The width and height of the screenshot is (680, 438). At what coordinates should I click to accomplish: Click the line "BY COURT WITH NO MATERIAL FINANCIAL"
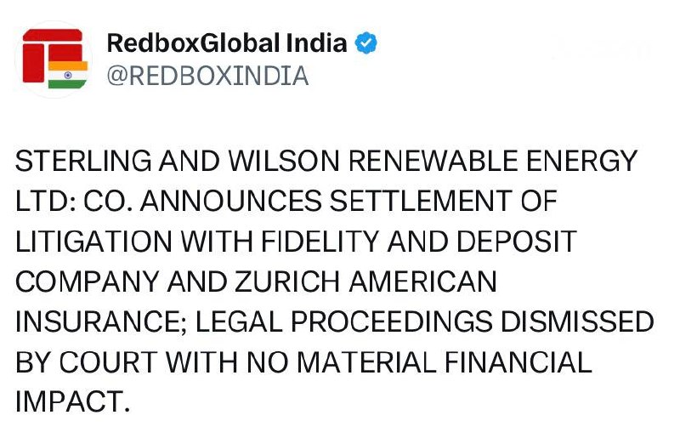(x=303, y=362)
